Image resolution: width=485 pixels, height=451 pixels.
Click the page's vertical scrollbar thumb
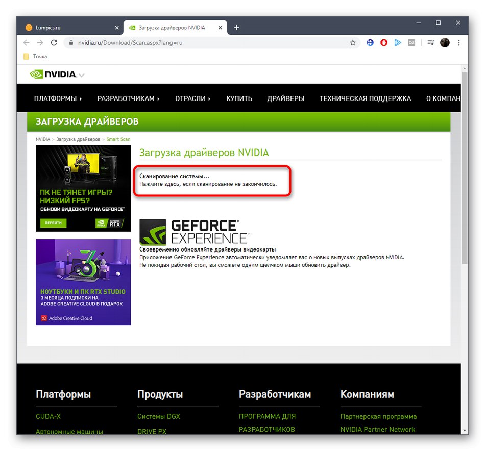pyautogui.click(x=464, y=167)
